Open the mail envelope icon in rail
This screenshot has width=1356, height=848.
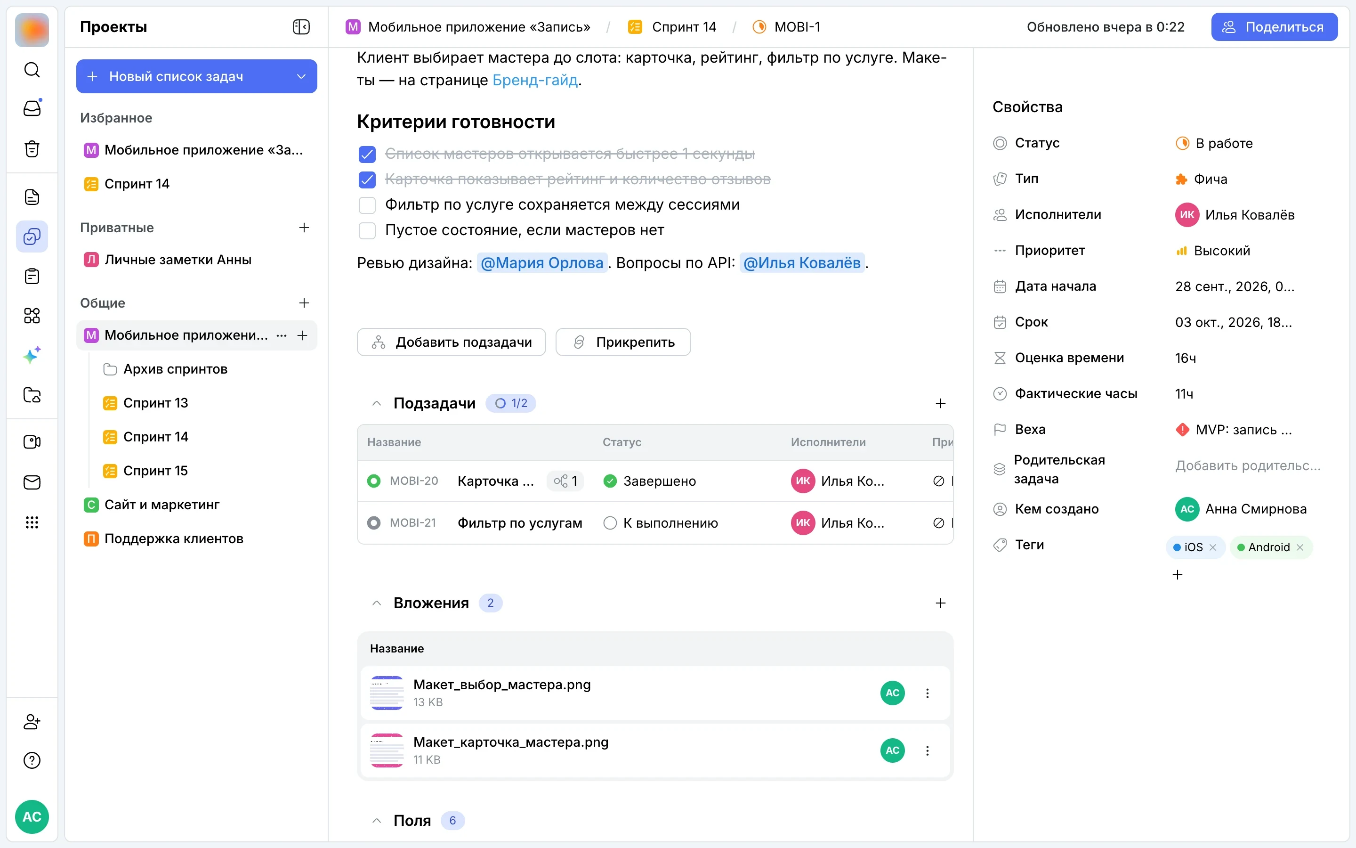(x=32, y=482)
